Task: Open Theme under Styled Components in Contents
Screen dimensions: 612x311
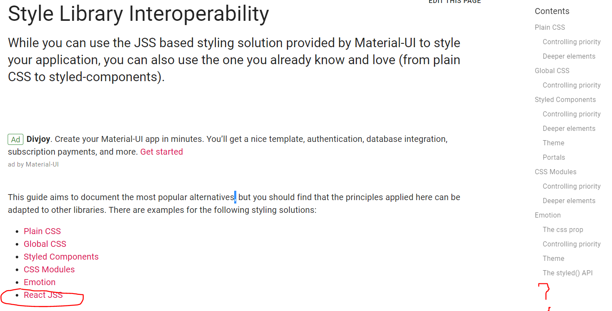Action: pos(553,143)
